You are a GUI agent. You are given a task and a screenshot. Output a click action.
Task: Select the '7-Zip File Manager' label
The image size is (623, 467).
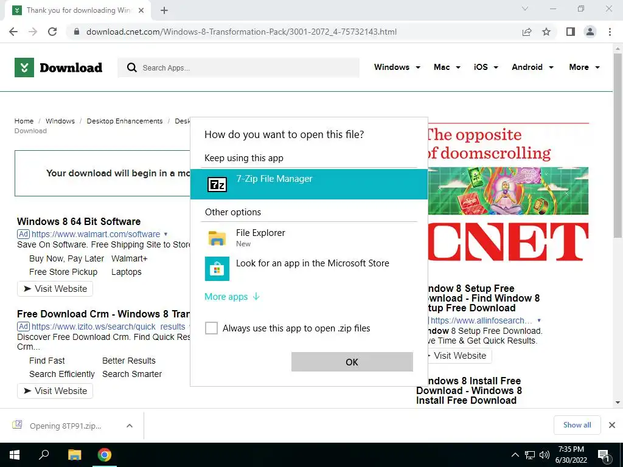click(274, 179)
